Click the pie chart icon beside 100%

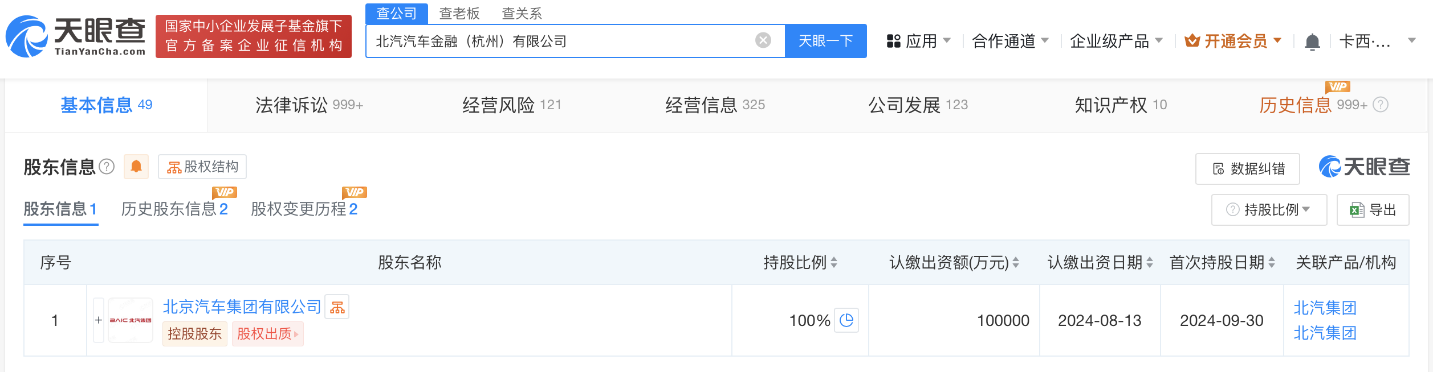[x=846, y=320]
